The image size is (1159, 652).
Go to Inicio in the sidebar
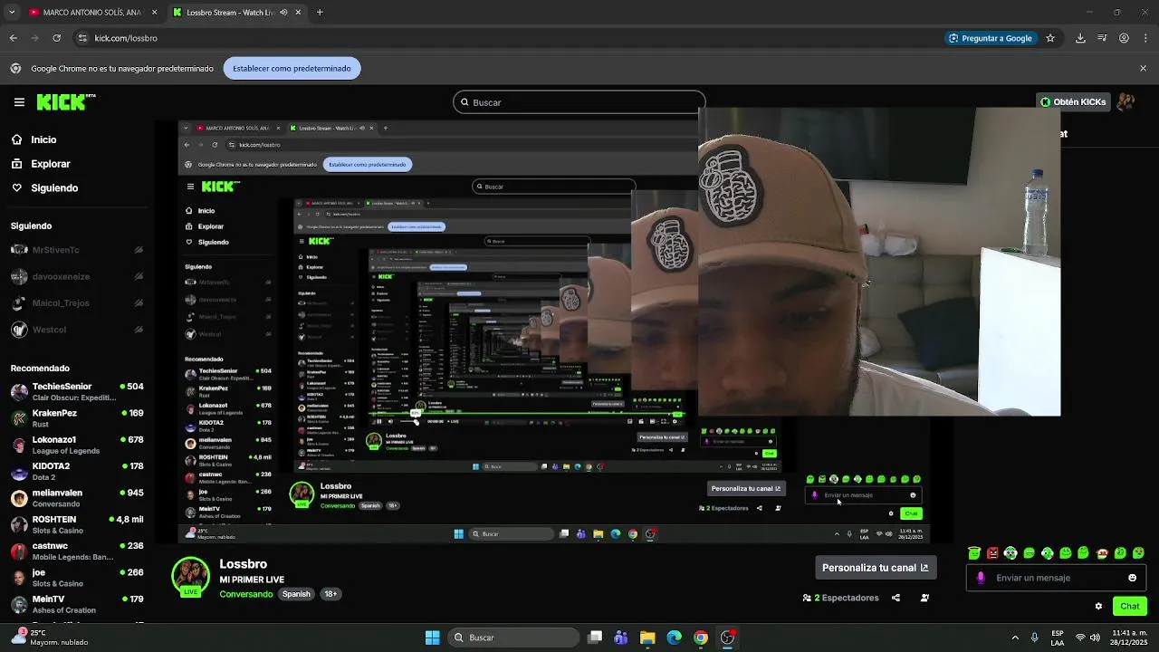[43, 139]
